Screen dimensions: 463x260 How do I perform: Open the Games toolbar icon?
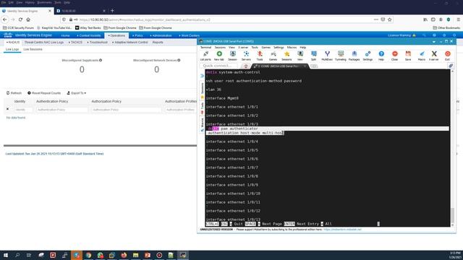point(273,56)
